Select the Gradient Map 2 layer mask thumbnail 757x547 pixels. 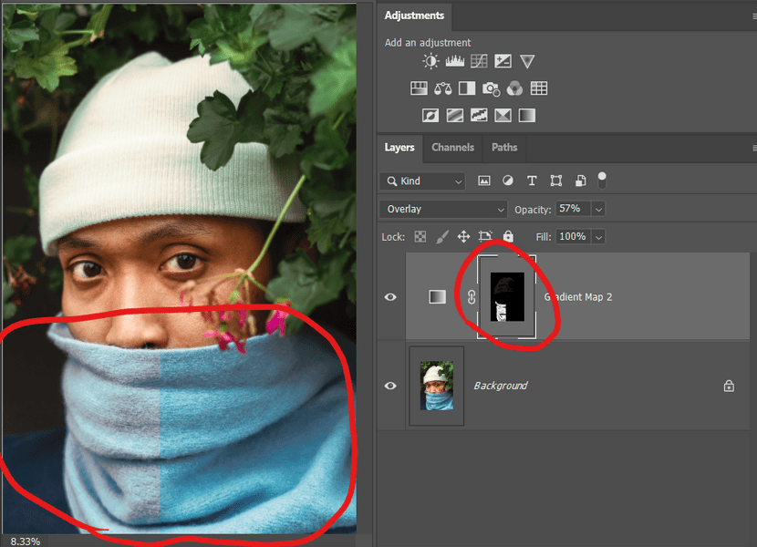coord(507,296)
